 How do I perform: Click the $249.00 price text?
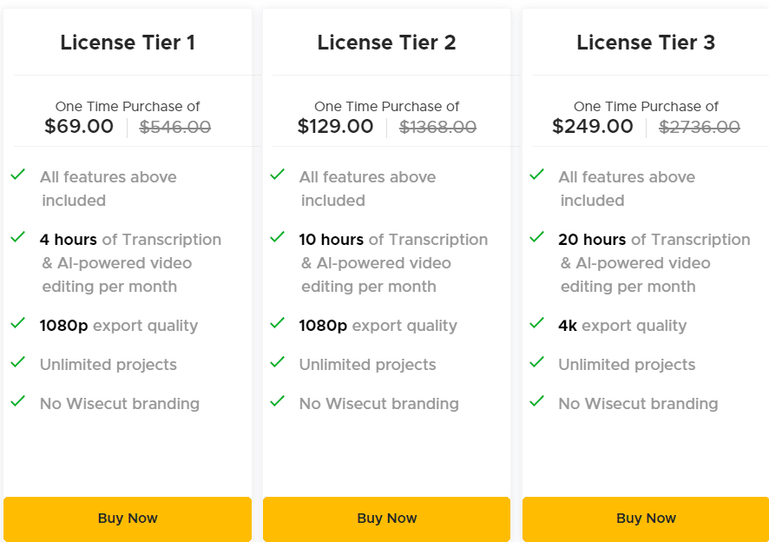click(x=594, y=126)
